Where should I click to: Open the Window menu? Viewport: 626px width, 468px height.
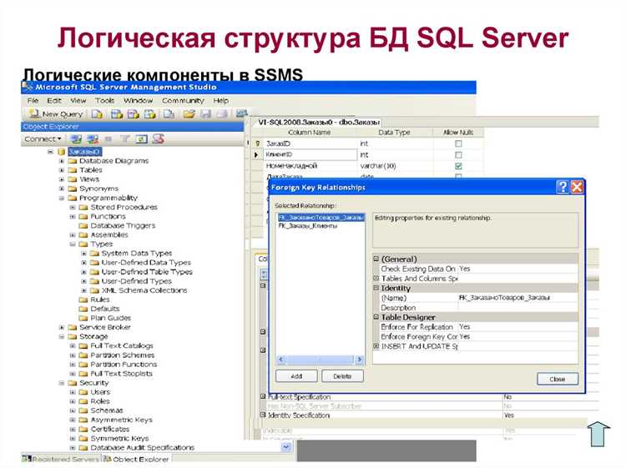tap(138, 101)
